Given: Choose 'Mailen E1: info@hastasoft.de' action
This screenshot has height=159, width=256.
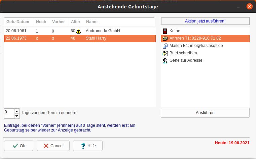Looking at the screenshot, I should 205,46.
